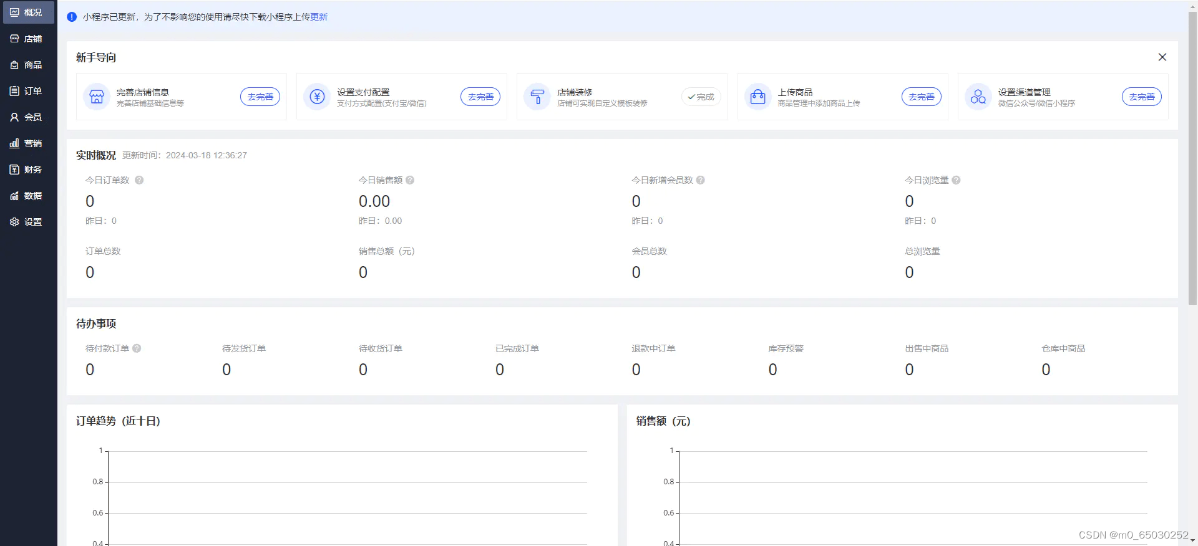
Task: Click 去完善 for 上传商品
Action: tap(922, 97)
